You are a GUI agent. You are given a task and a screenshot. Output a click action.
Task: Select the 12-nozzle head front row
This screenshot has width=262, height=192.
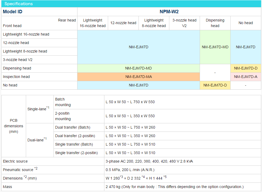[x=39, y=43]
